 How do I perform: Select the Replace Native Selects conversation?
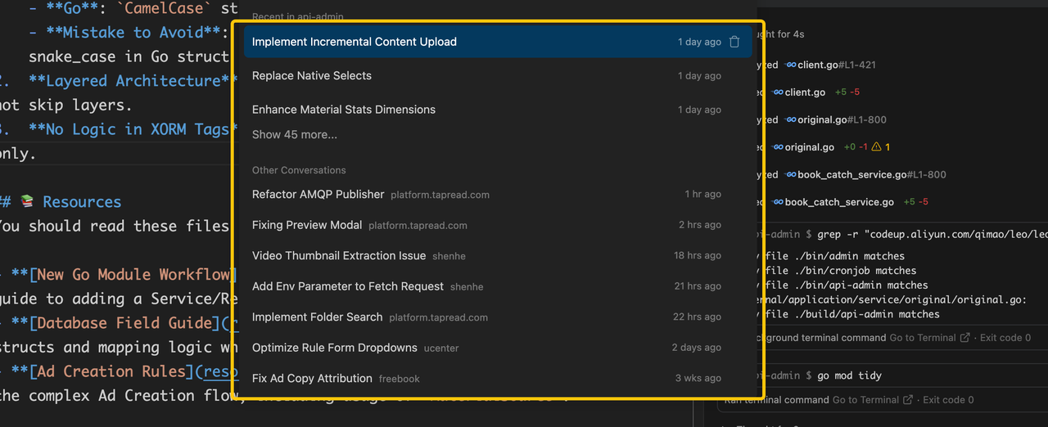(312, 76)
